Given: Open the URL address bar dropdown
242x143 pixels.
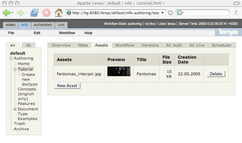Looking at the screenshot, I should [163, 13].
